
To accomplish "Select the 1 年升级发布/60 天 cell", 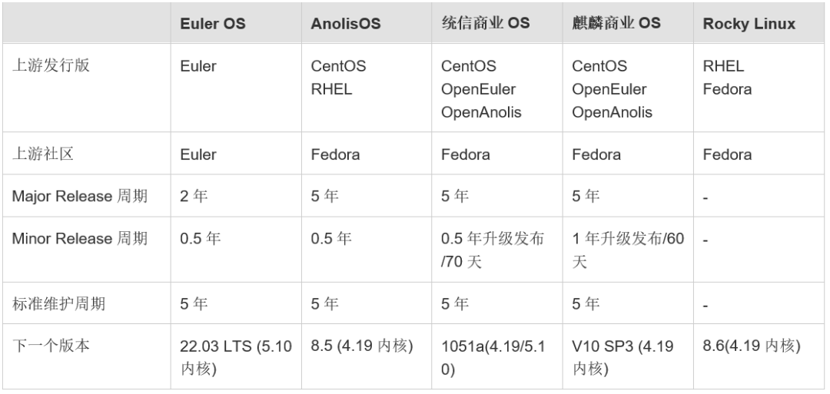I will coord(627,250).
